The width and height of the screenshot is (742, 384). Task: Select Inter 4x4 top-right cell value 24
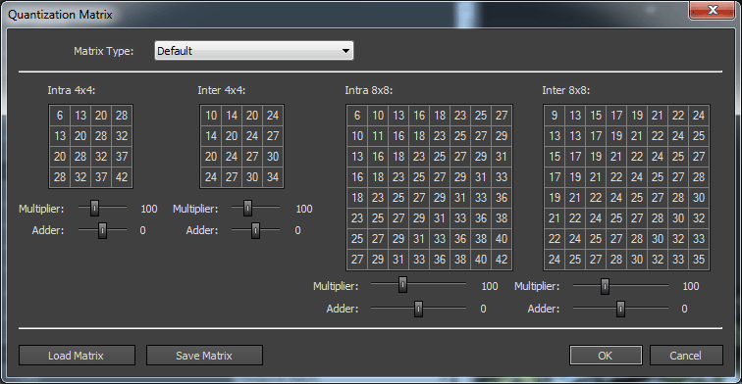[x=273, y=116]
